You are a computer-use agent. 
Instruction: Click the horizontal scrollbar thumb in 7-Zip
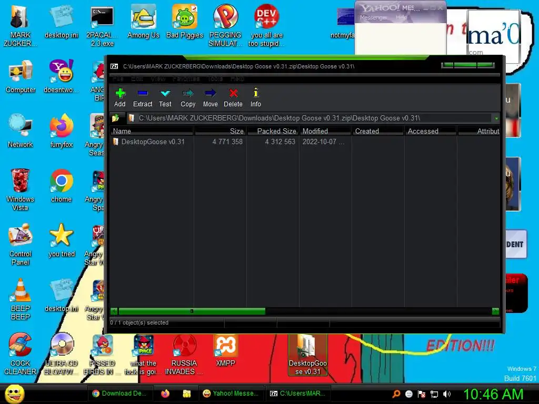(192, 311)
